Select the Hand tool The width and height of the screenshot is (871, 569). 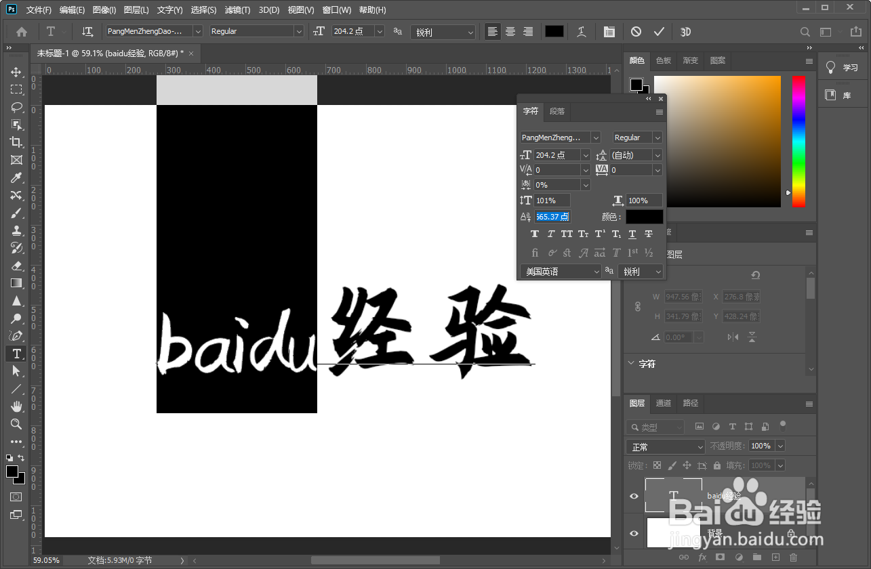click(x=16, y=406)
